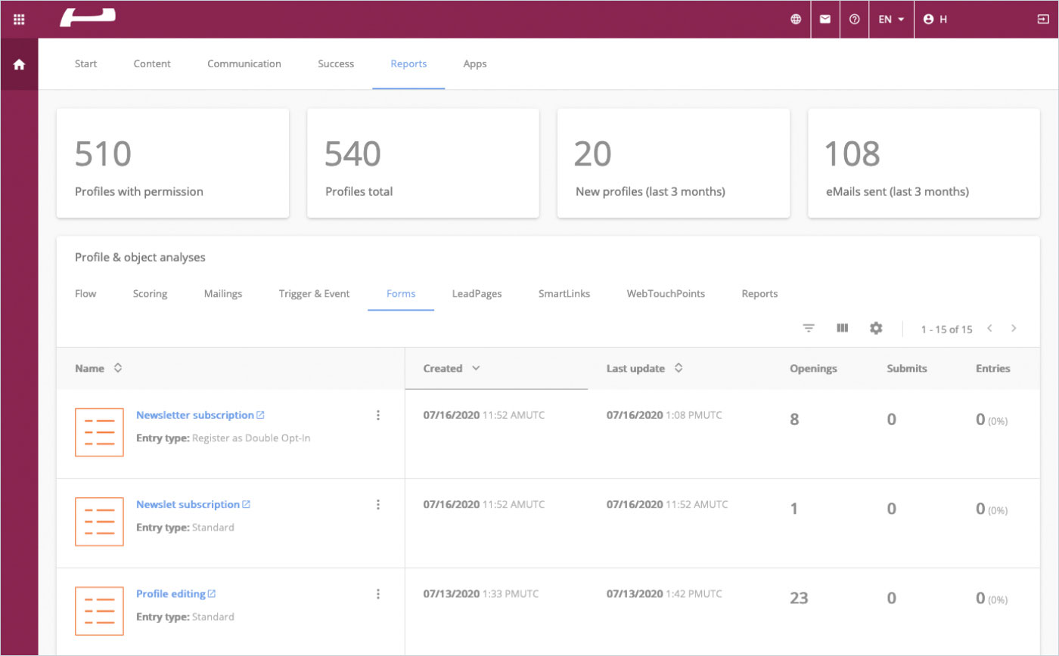The height and width of the screenshot is (656, 1059).
Task: Click the Profiles with permission card
Action: tap(172, 163)
